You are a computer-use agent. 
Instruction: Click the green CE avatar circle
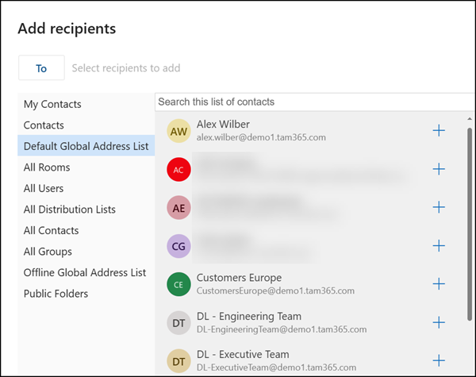[179, 284]
